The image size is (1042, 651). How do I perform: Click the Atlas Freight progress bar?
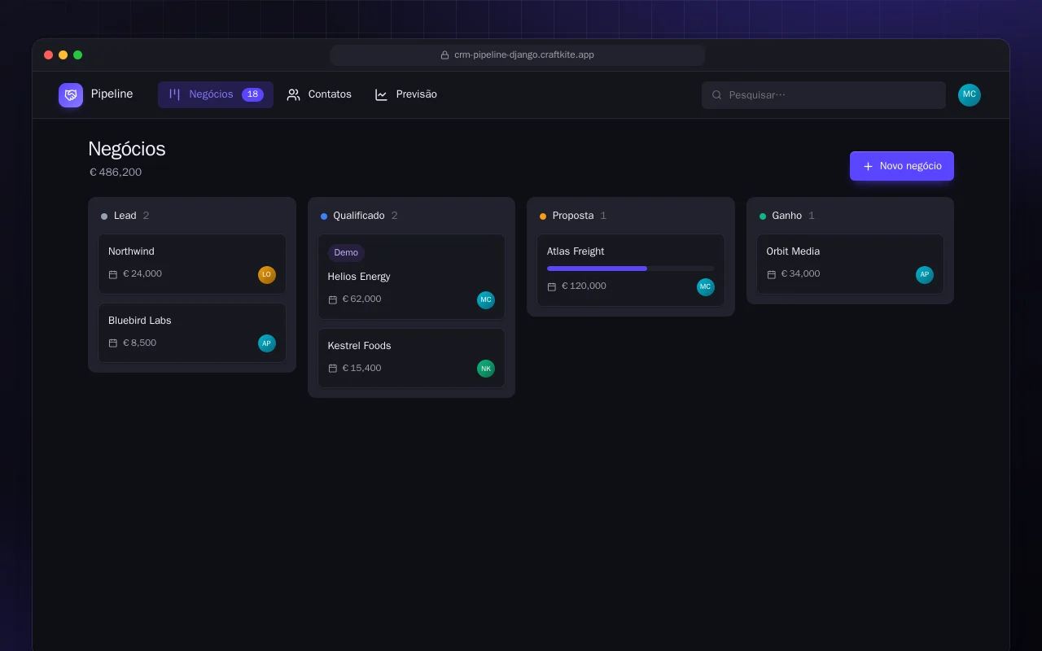631,269
